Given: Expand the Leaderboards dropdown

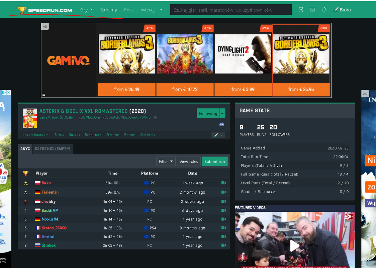Looking at the screenshot, I should [35, 135].
